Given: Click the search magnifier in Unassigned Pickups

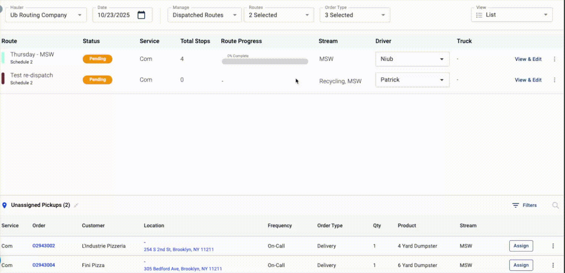Looking at the screenshot, I should pyautogui.click(x=555, y=205).
